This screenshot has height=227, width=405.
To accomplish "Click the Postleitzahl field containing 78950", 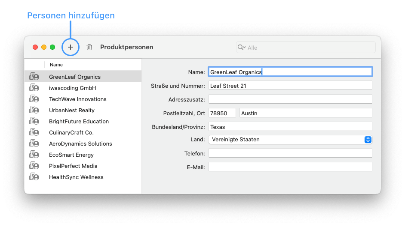I will tap(222, 113).
